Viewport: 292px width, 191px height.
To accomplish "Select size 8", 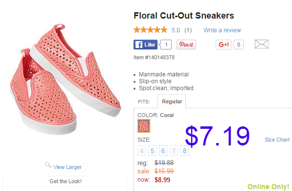I will [x=184, y=150].
